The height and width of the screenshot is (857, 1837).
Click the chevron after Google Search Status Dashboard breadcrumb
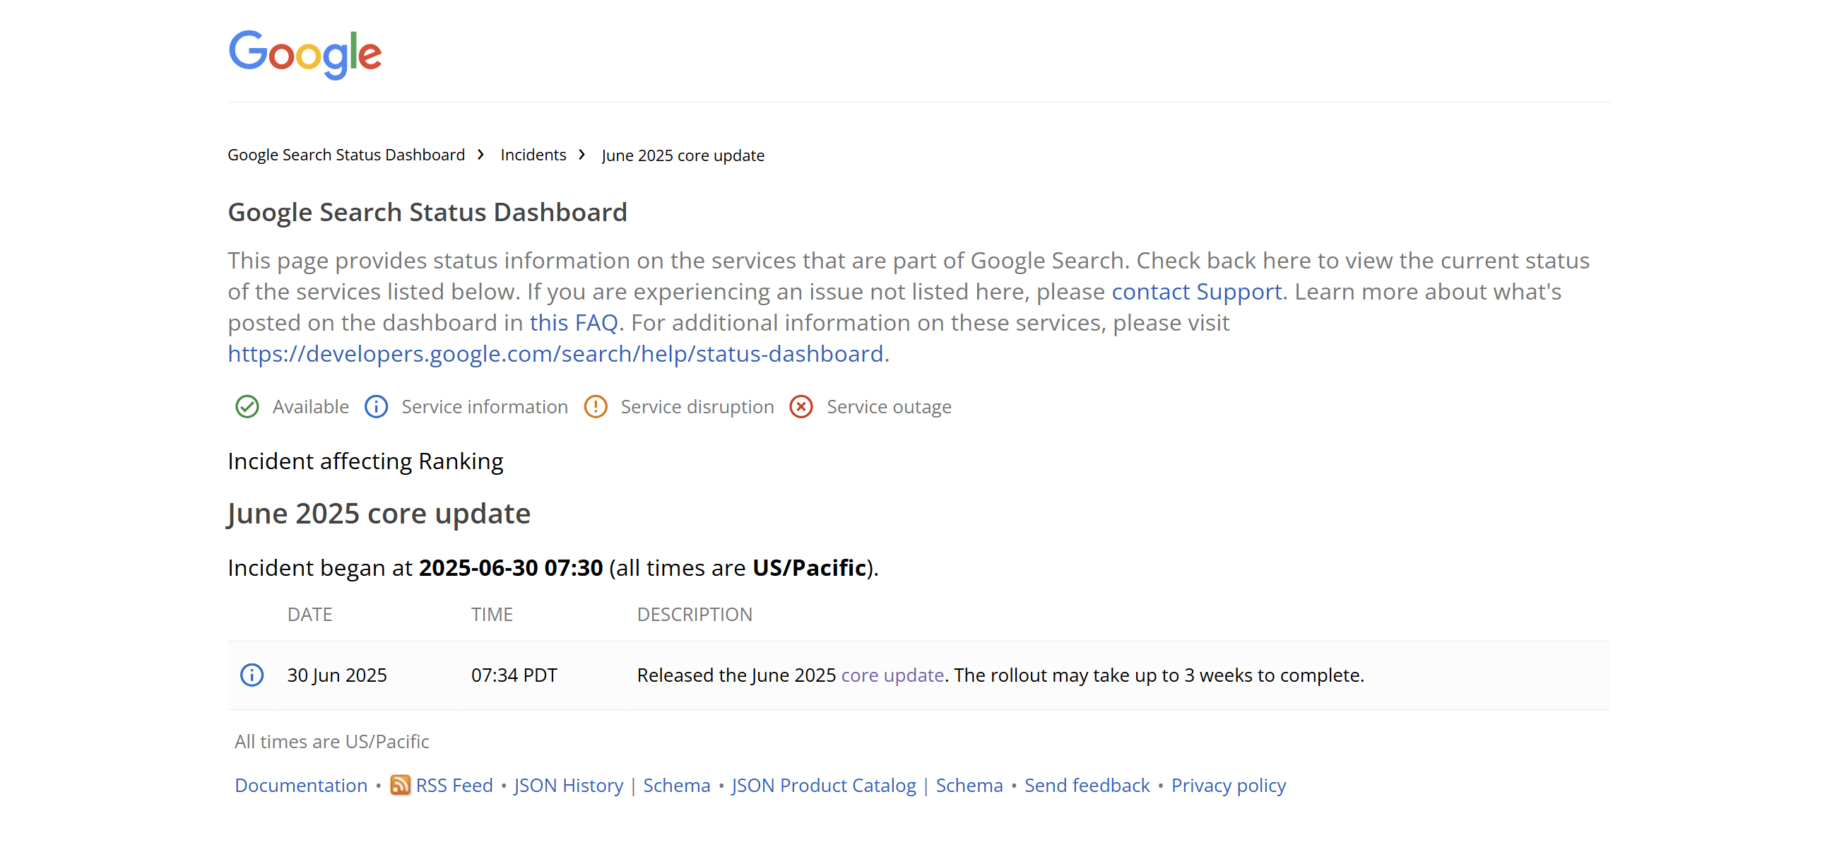pos(481,155)
